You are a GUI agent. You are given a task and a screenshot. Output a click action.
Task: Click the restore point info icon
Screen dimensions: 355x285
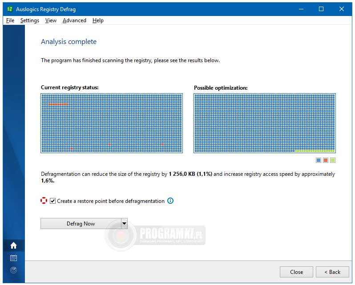(170, 201)
